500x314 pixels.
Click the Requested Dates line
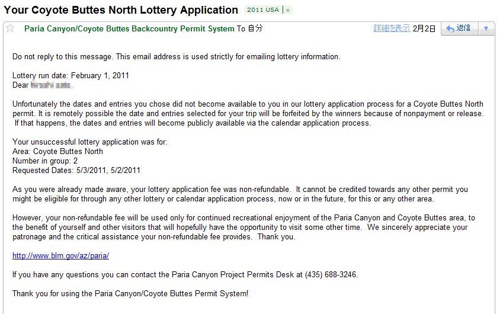pos(76,171)
